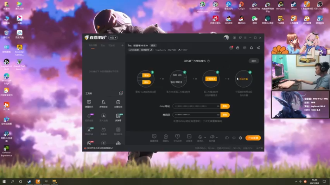Open Steam desktop shortcut
330x185 pixels.
click(294, 6)
